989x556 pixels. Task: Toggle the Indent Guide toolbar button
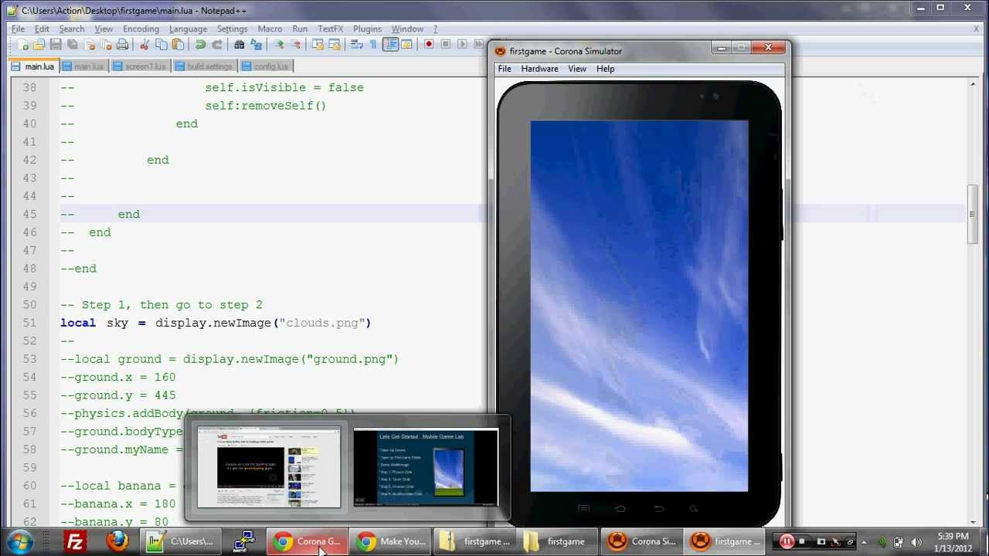click(x=391, y=45)
